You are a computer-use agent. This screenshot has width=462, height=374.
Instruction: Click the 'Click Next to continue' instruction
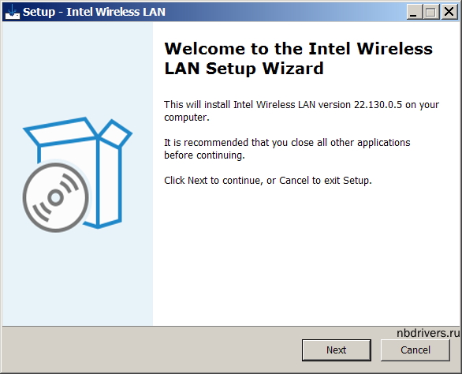268,180
